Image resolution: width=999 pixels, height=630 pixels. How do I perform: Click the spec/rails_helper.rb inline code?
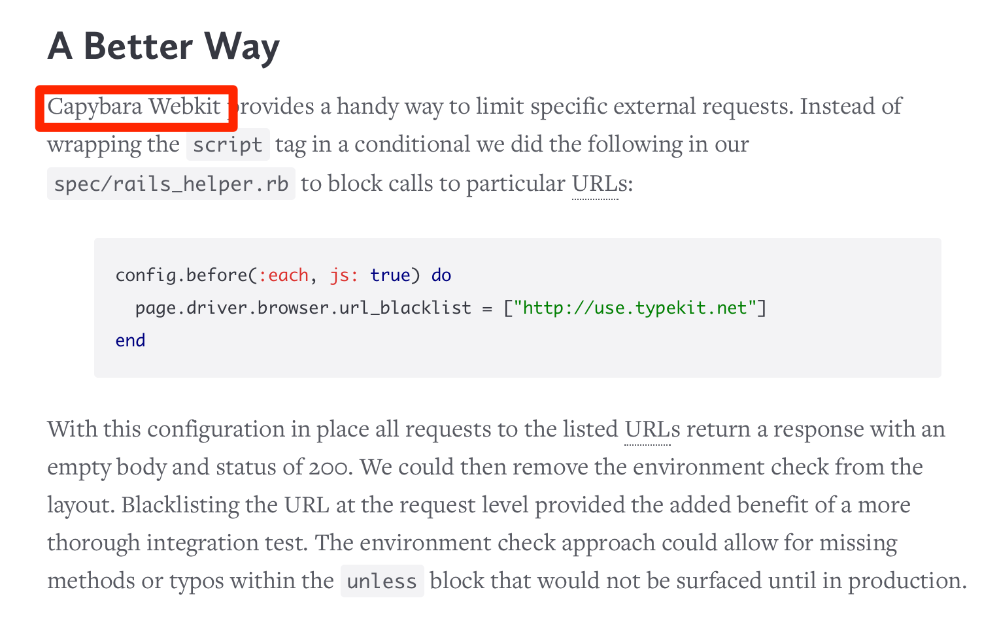pyautogui.click(x=171, y=184)
